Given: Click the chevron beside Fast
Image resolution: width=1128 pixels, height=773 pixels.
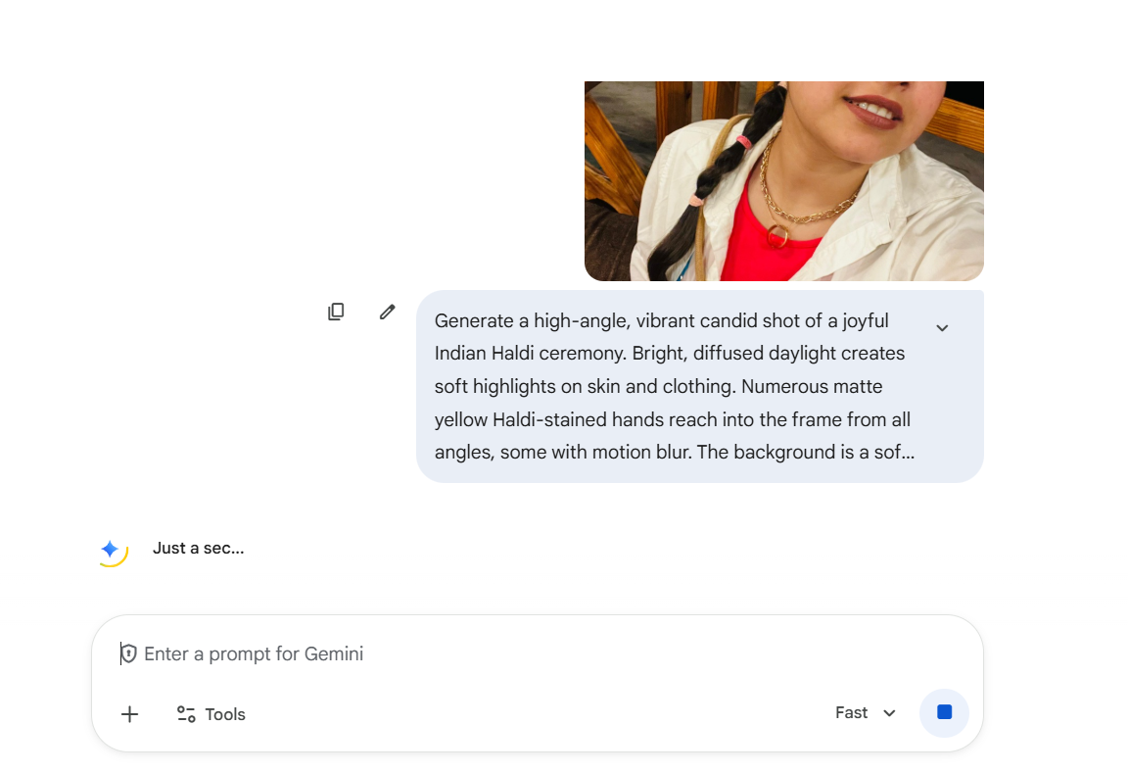Looking at the screenshot, I should tap(889, 713).
